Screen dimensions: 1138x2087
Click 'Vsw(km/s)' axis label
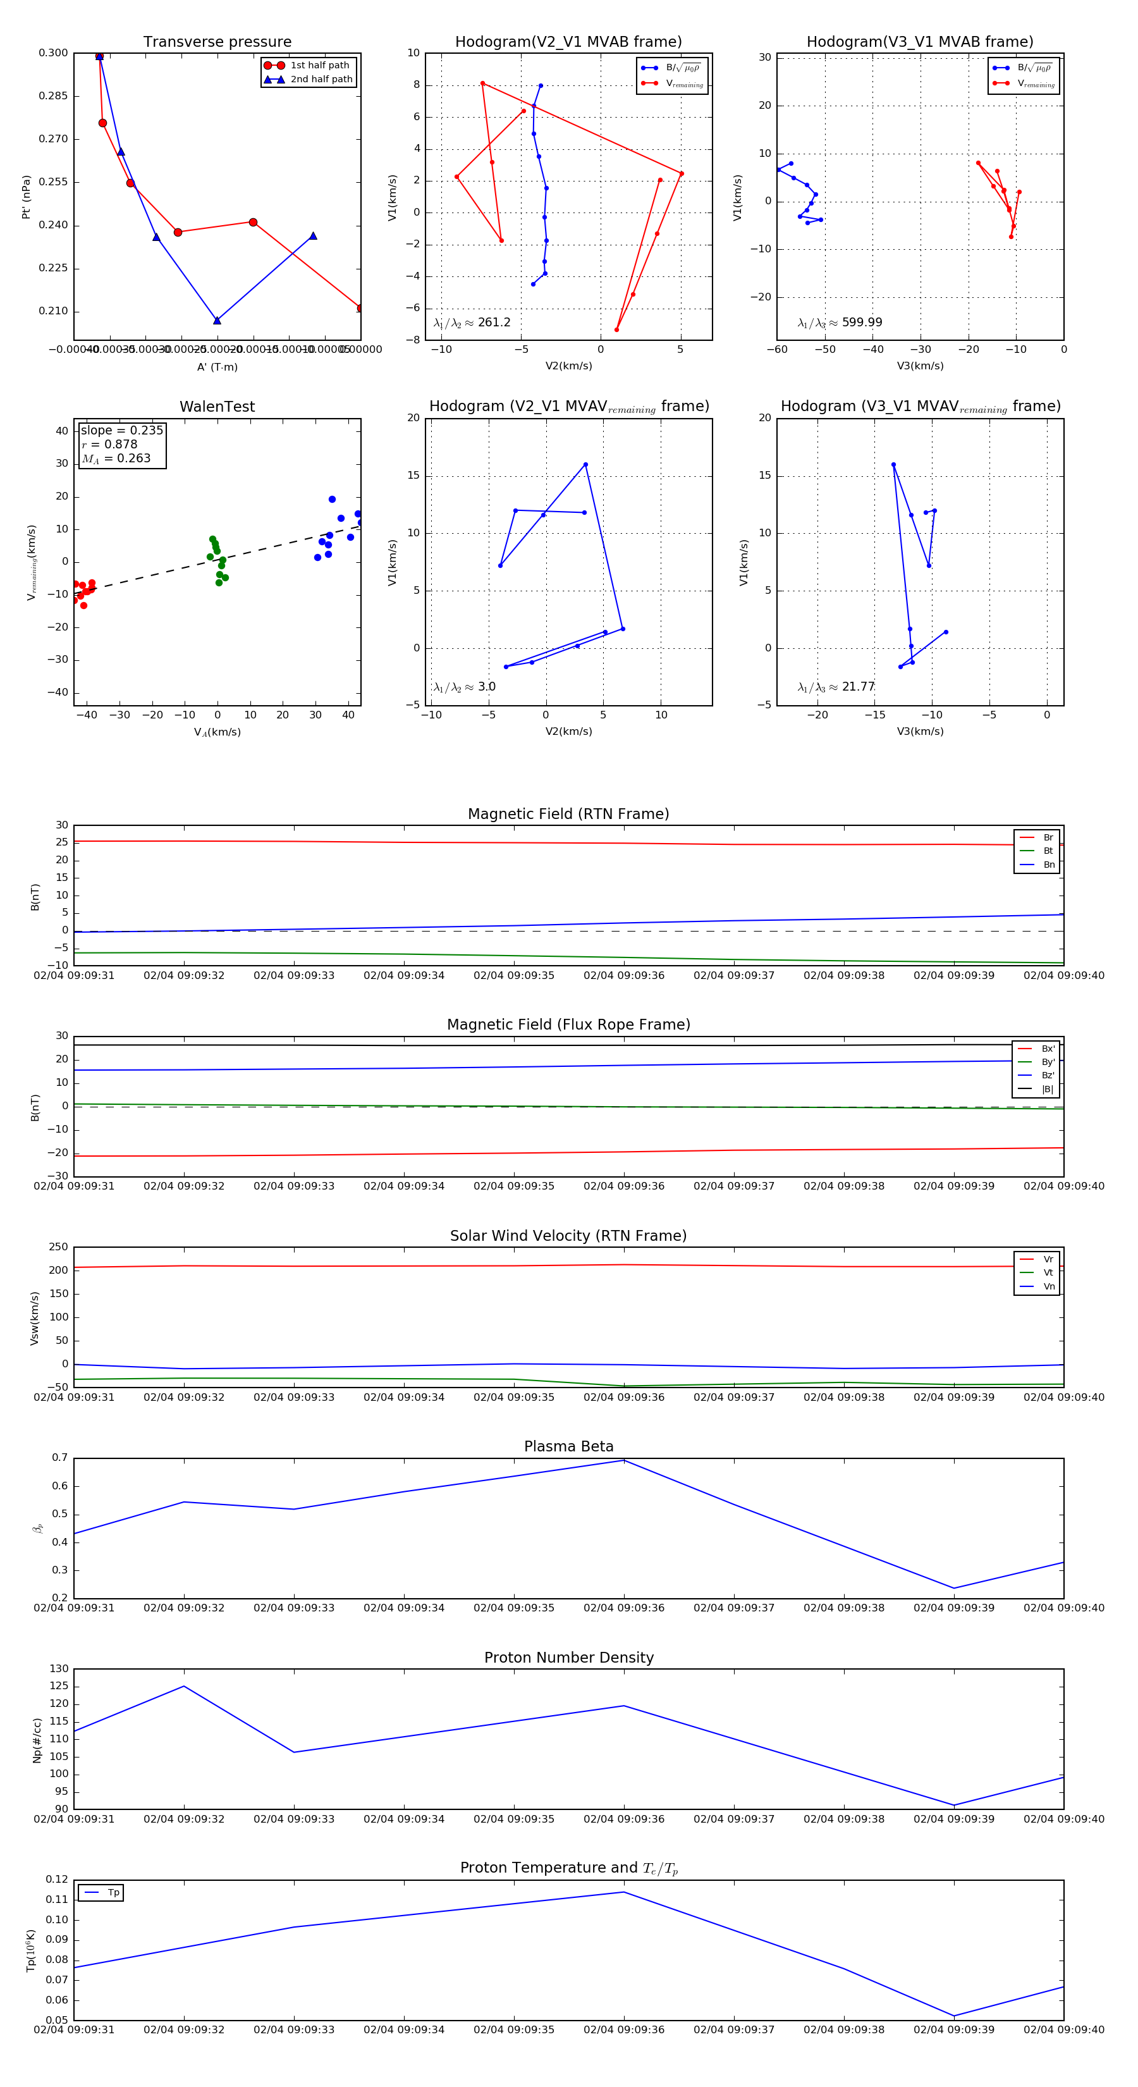point(34,1318)
